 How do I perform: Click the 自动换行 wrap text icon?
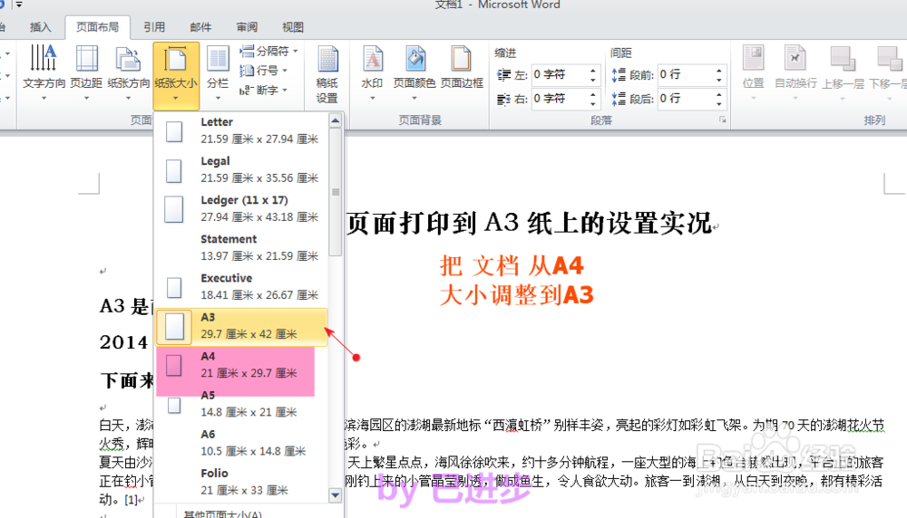[x=795, y=73]
